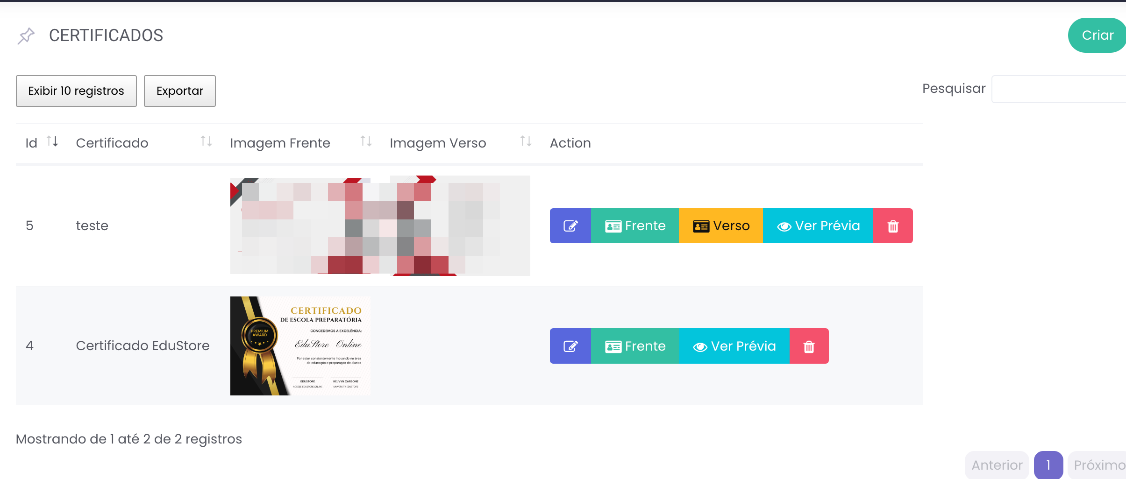Click the Criar button
This screenshot has width=1126, height=479.
coord(1097,35)
